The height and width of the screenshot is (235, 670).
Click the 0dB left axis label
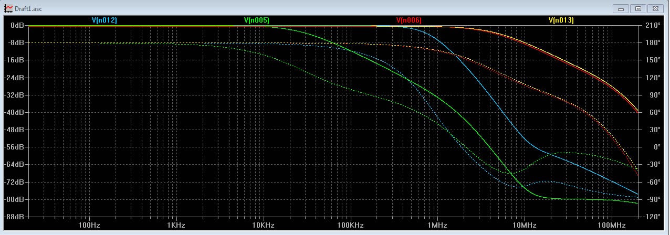[x=18, y=25]
